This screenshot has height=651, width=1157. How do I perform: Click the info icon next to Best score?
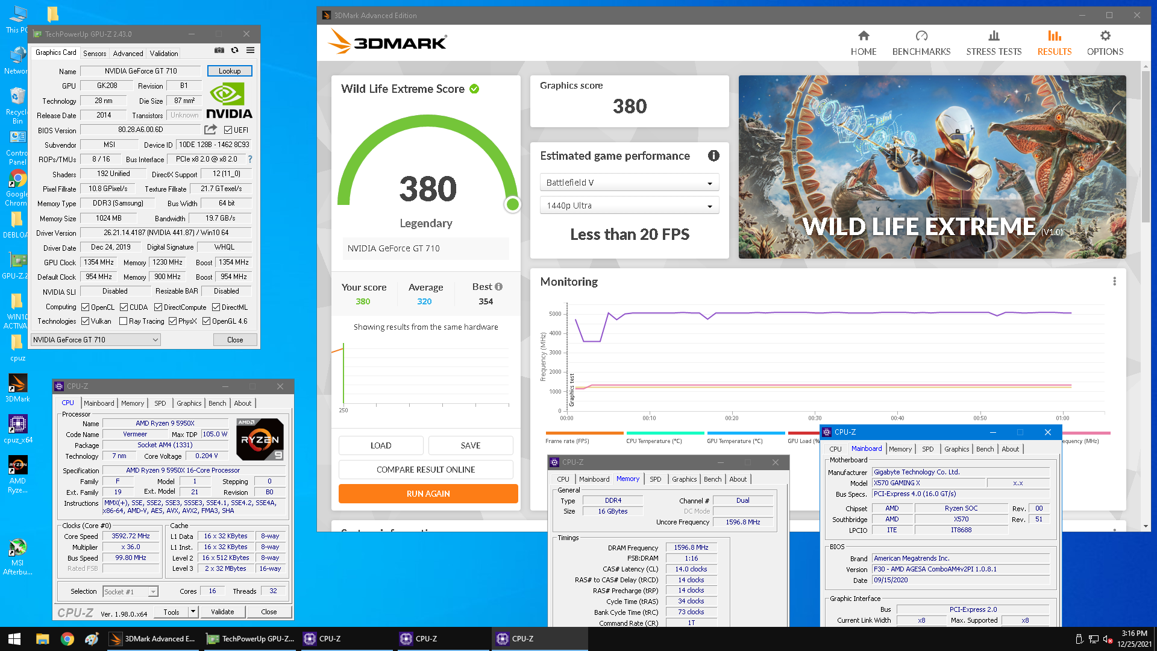pyautogui.click(x=499, y=287)
